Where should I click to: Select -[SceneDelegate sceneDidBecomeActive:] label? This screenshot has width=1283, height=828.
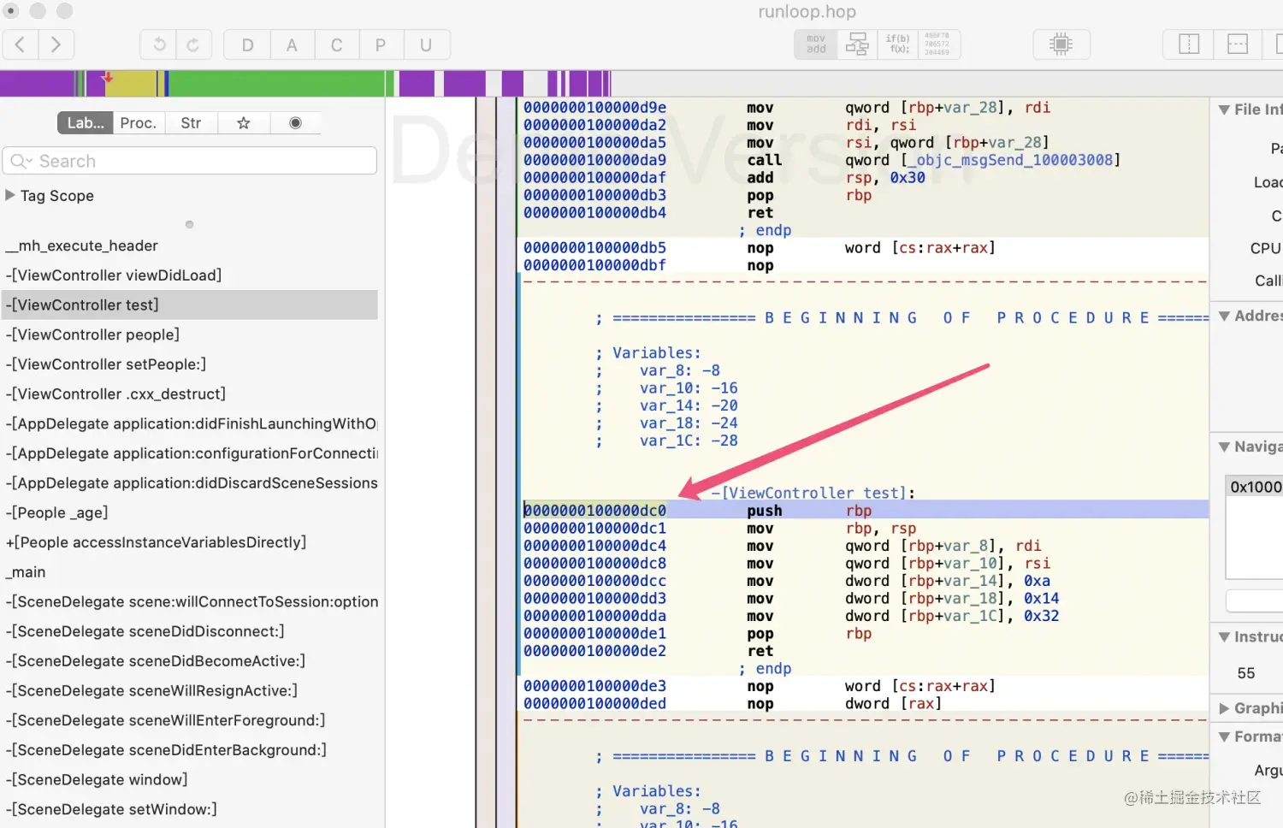pyautogui.click(x=189, y=661)
